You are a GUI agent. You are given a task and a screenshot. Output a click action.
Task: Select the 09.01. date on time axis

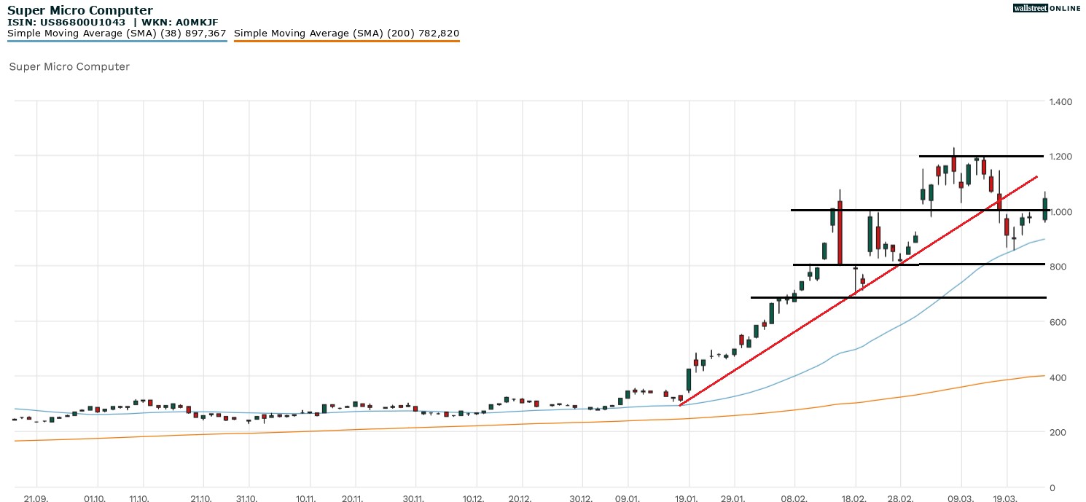coord(628,498)
